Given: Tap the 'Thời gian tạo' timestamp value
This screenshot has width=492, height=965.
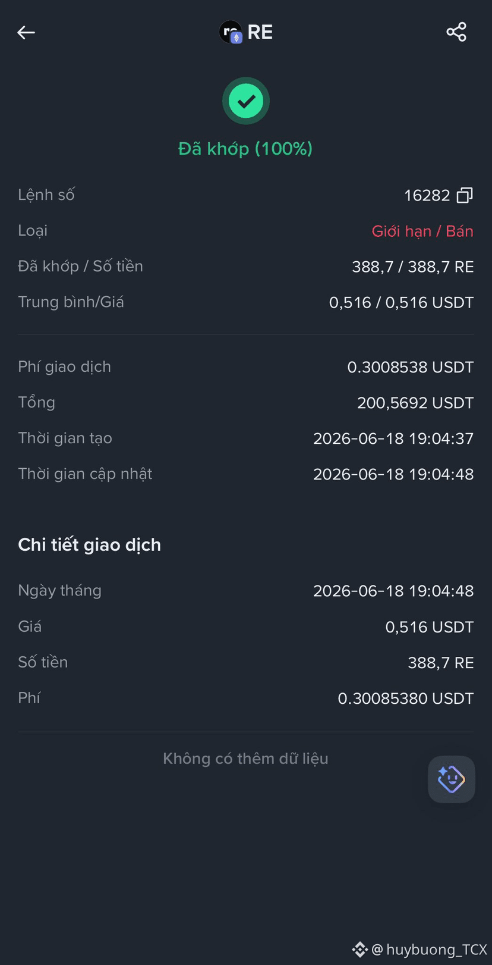Looking at the screenshot, I should pyautogui.click(x=393, y=438).
